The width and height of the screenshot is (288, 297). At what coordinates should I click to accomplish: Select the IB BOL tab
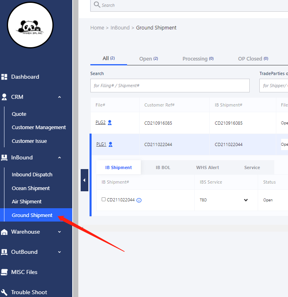(x=163, y=167)
